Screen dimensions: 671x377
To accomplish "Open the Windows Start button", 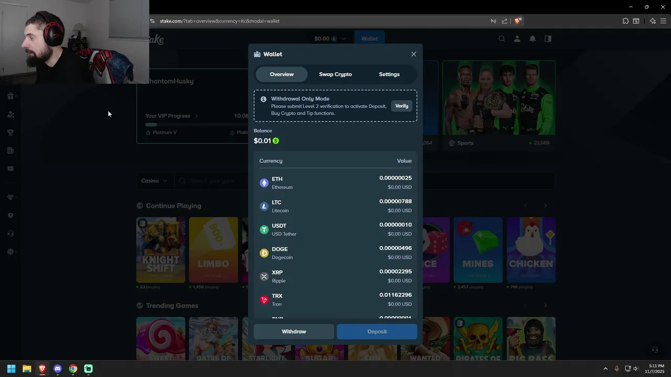I will pyautogui.click(x=11, y=369).
